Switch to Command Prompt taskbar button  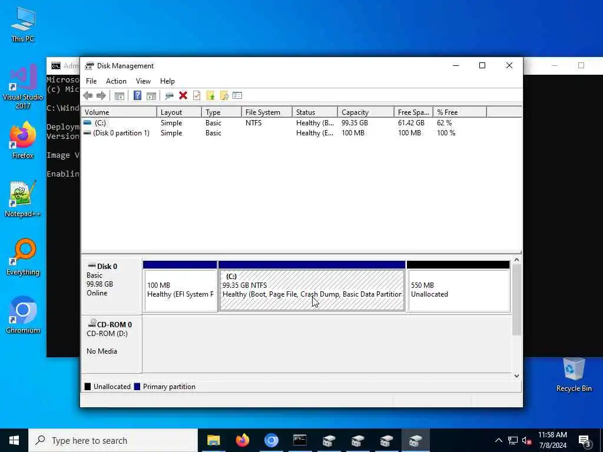coord(300,440)
